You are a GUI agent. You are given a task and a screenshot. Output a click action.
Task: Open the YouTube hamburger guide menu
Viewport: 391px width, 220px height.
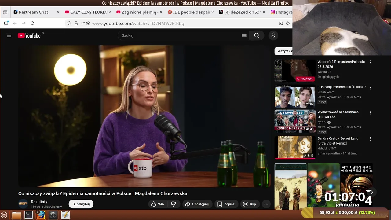(9, 35)
